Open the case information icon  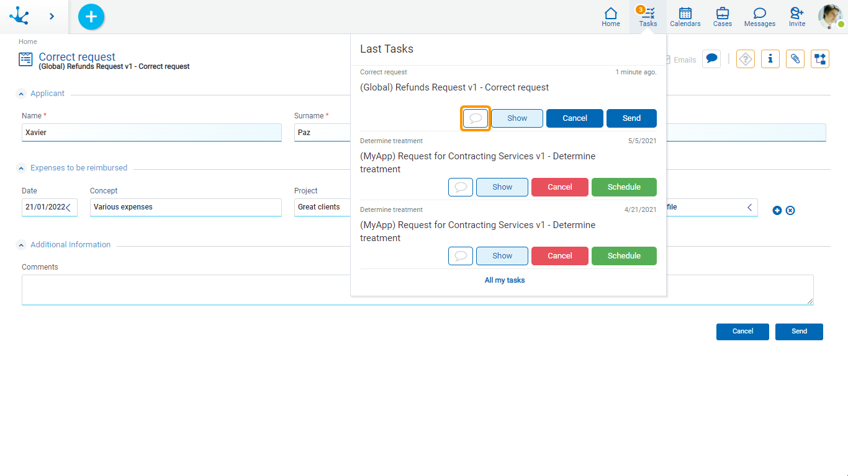click(x=770, y=59)
